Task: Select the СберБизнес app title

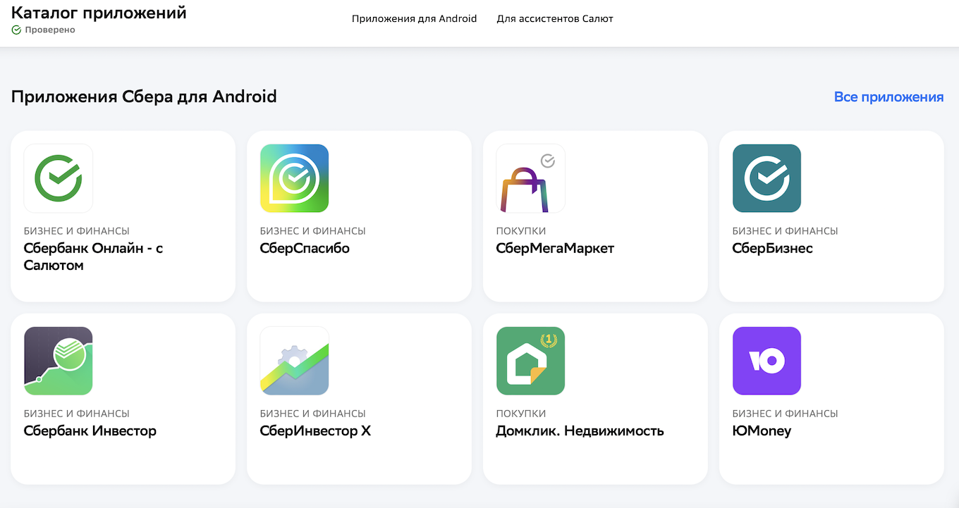Action: coord(773,249)
